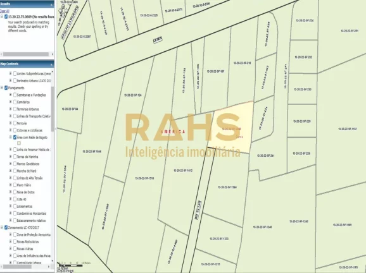Click the Rede de Esgoto legend swatch
This screenshot has height=273, width=366.
(19, 143)
